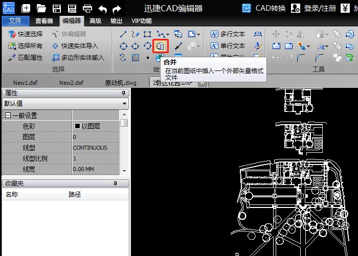358x256 pixels.
Task: Switch to the 输出 ribbon tab
Action: point(116,21)
